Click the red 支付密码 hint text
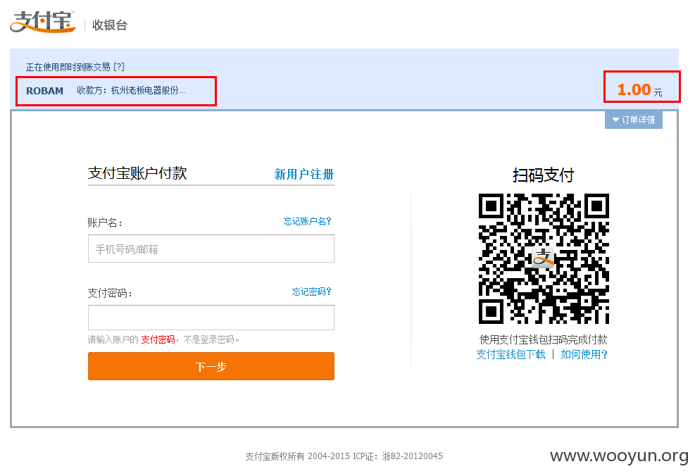Image resolution: width=695 pixels, height=476 pixels. (x=158, y=339)
